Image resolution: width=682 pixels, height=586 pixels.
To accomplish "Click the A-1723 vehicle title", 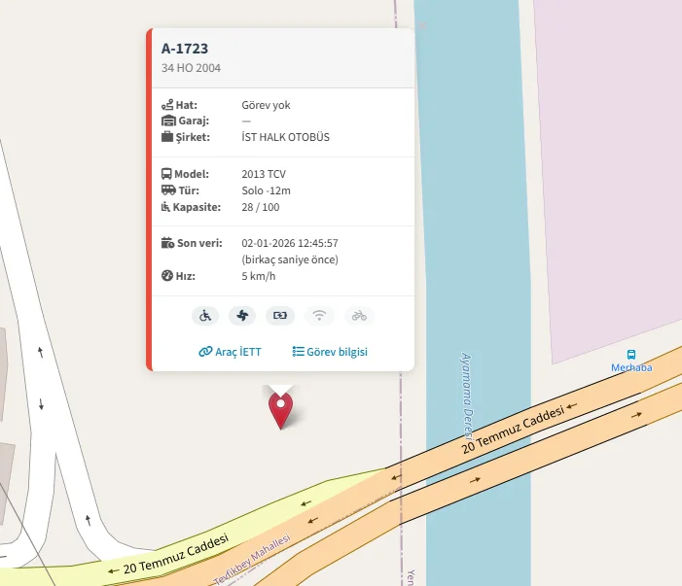I will 185,49.
